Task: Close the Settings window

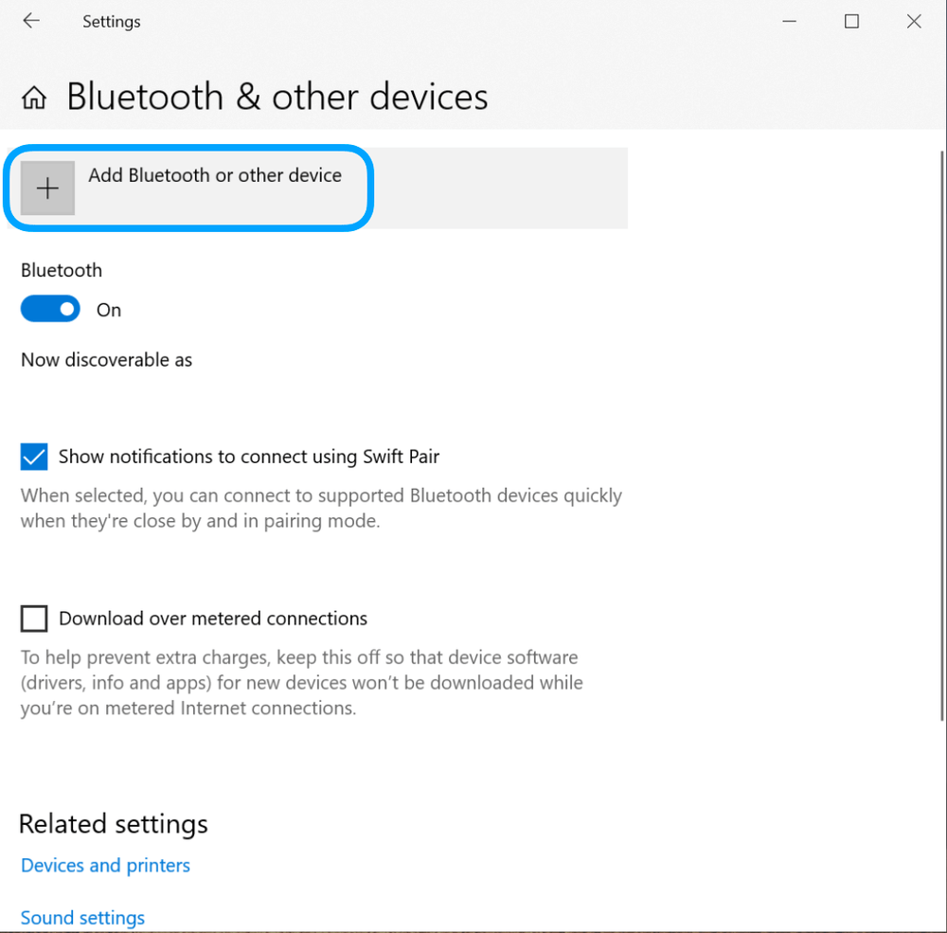Action: point(914,21)
